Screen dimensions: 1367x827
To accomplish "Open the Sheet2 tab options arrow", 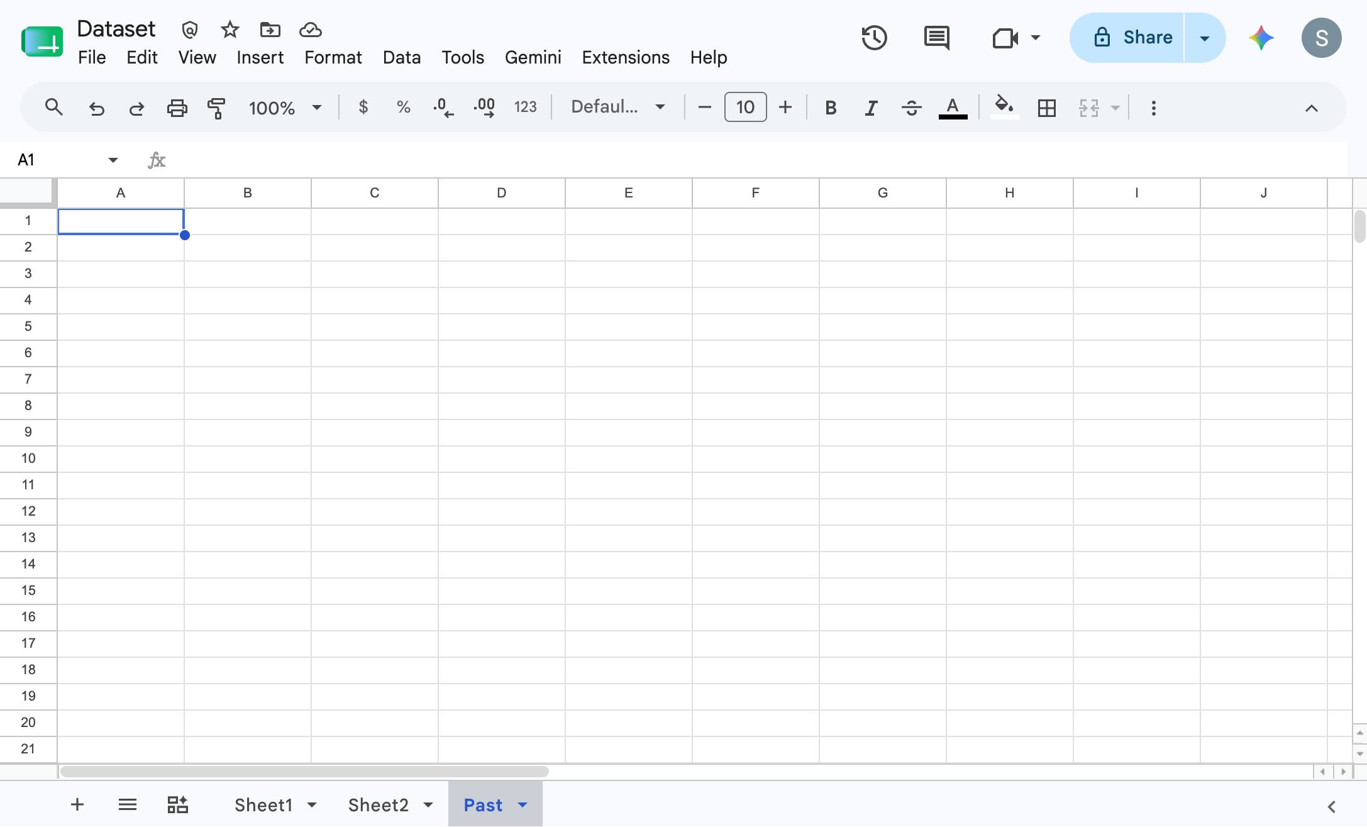I will [x=428, y=805].
